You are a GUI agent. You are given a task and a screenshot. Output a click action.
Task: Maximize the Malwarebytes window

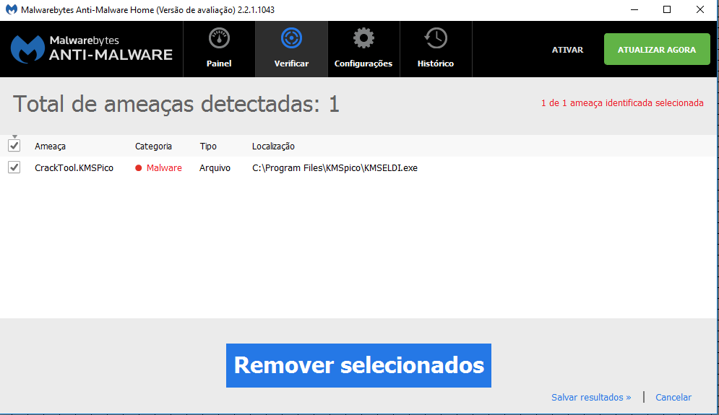coord(667,9)
